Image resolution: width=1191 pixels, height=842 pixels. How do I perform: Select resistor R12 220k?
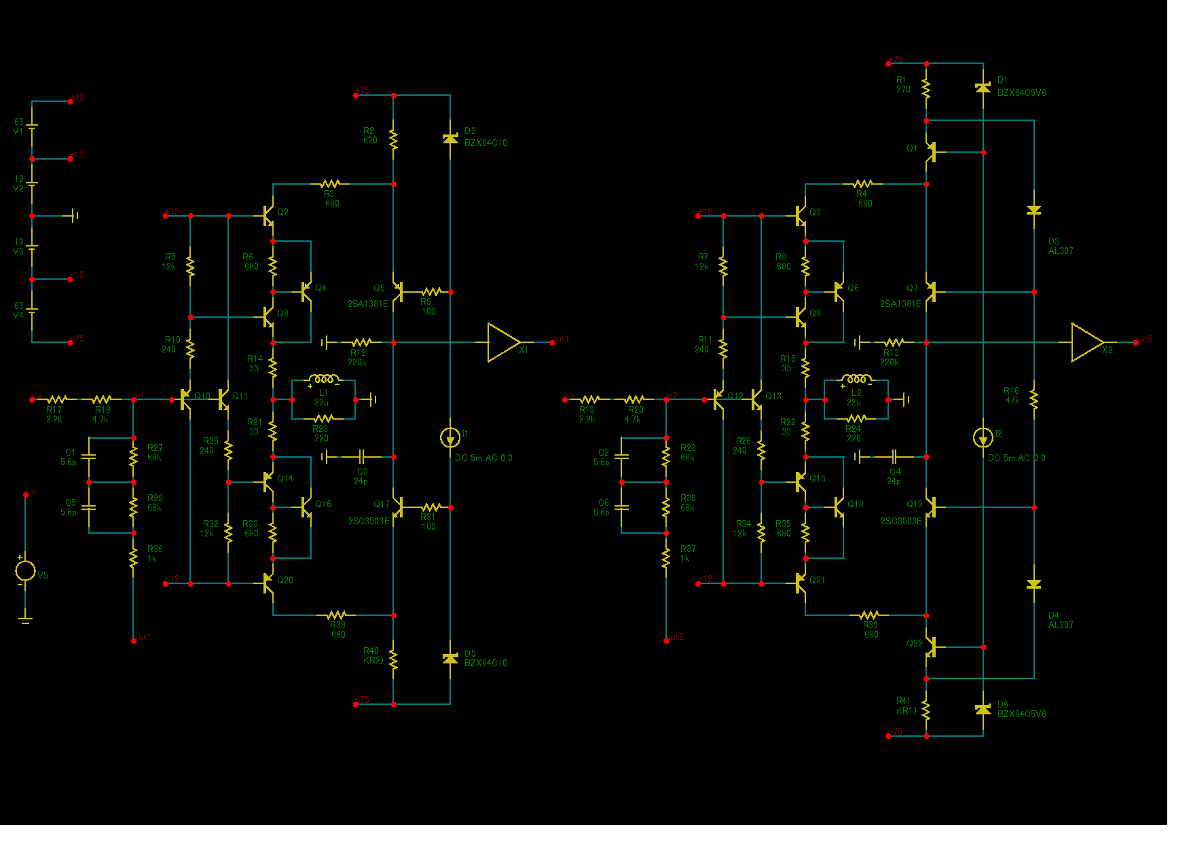click(x=361, y=342)
